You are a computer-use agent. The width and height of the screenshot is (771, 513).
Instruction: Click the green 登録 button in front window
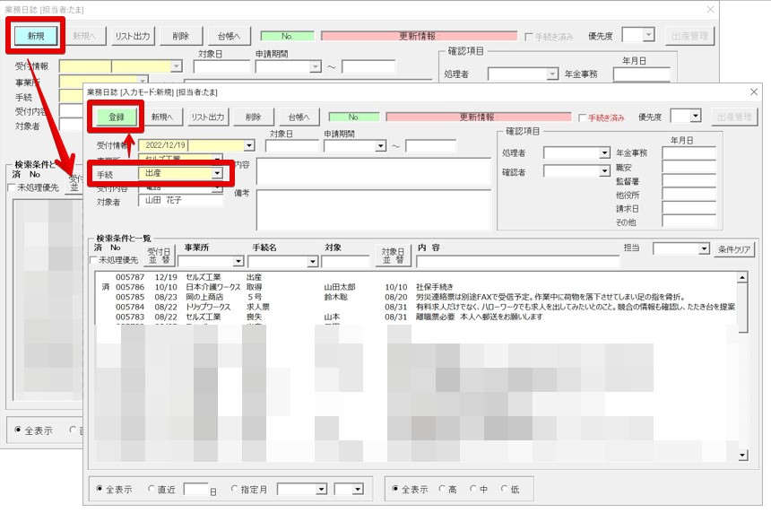(x=116, y=117)
